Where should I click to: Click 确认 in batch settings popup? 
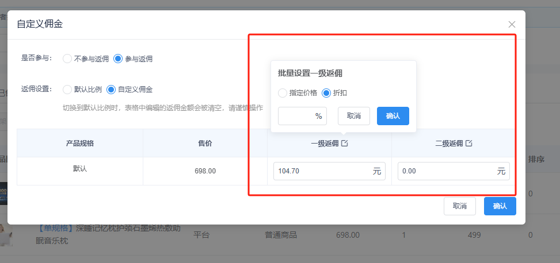(x=393, y=116)
